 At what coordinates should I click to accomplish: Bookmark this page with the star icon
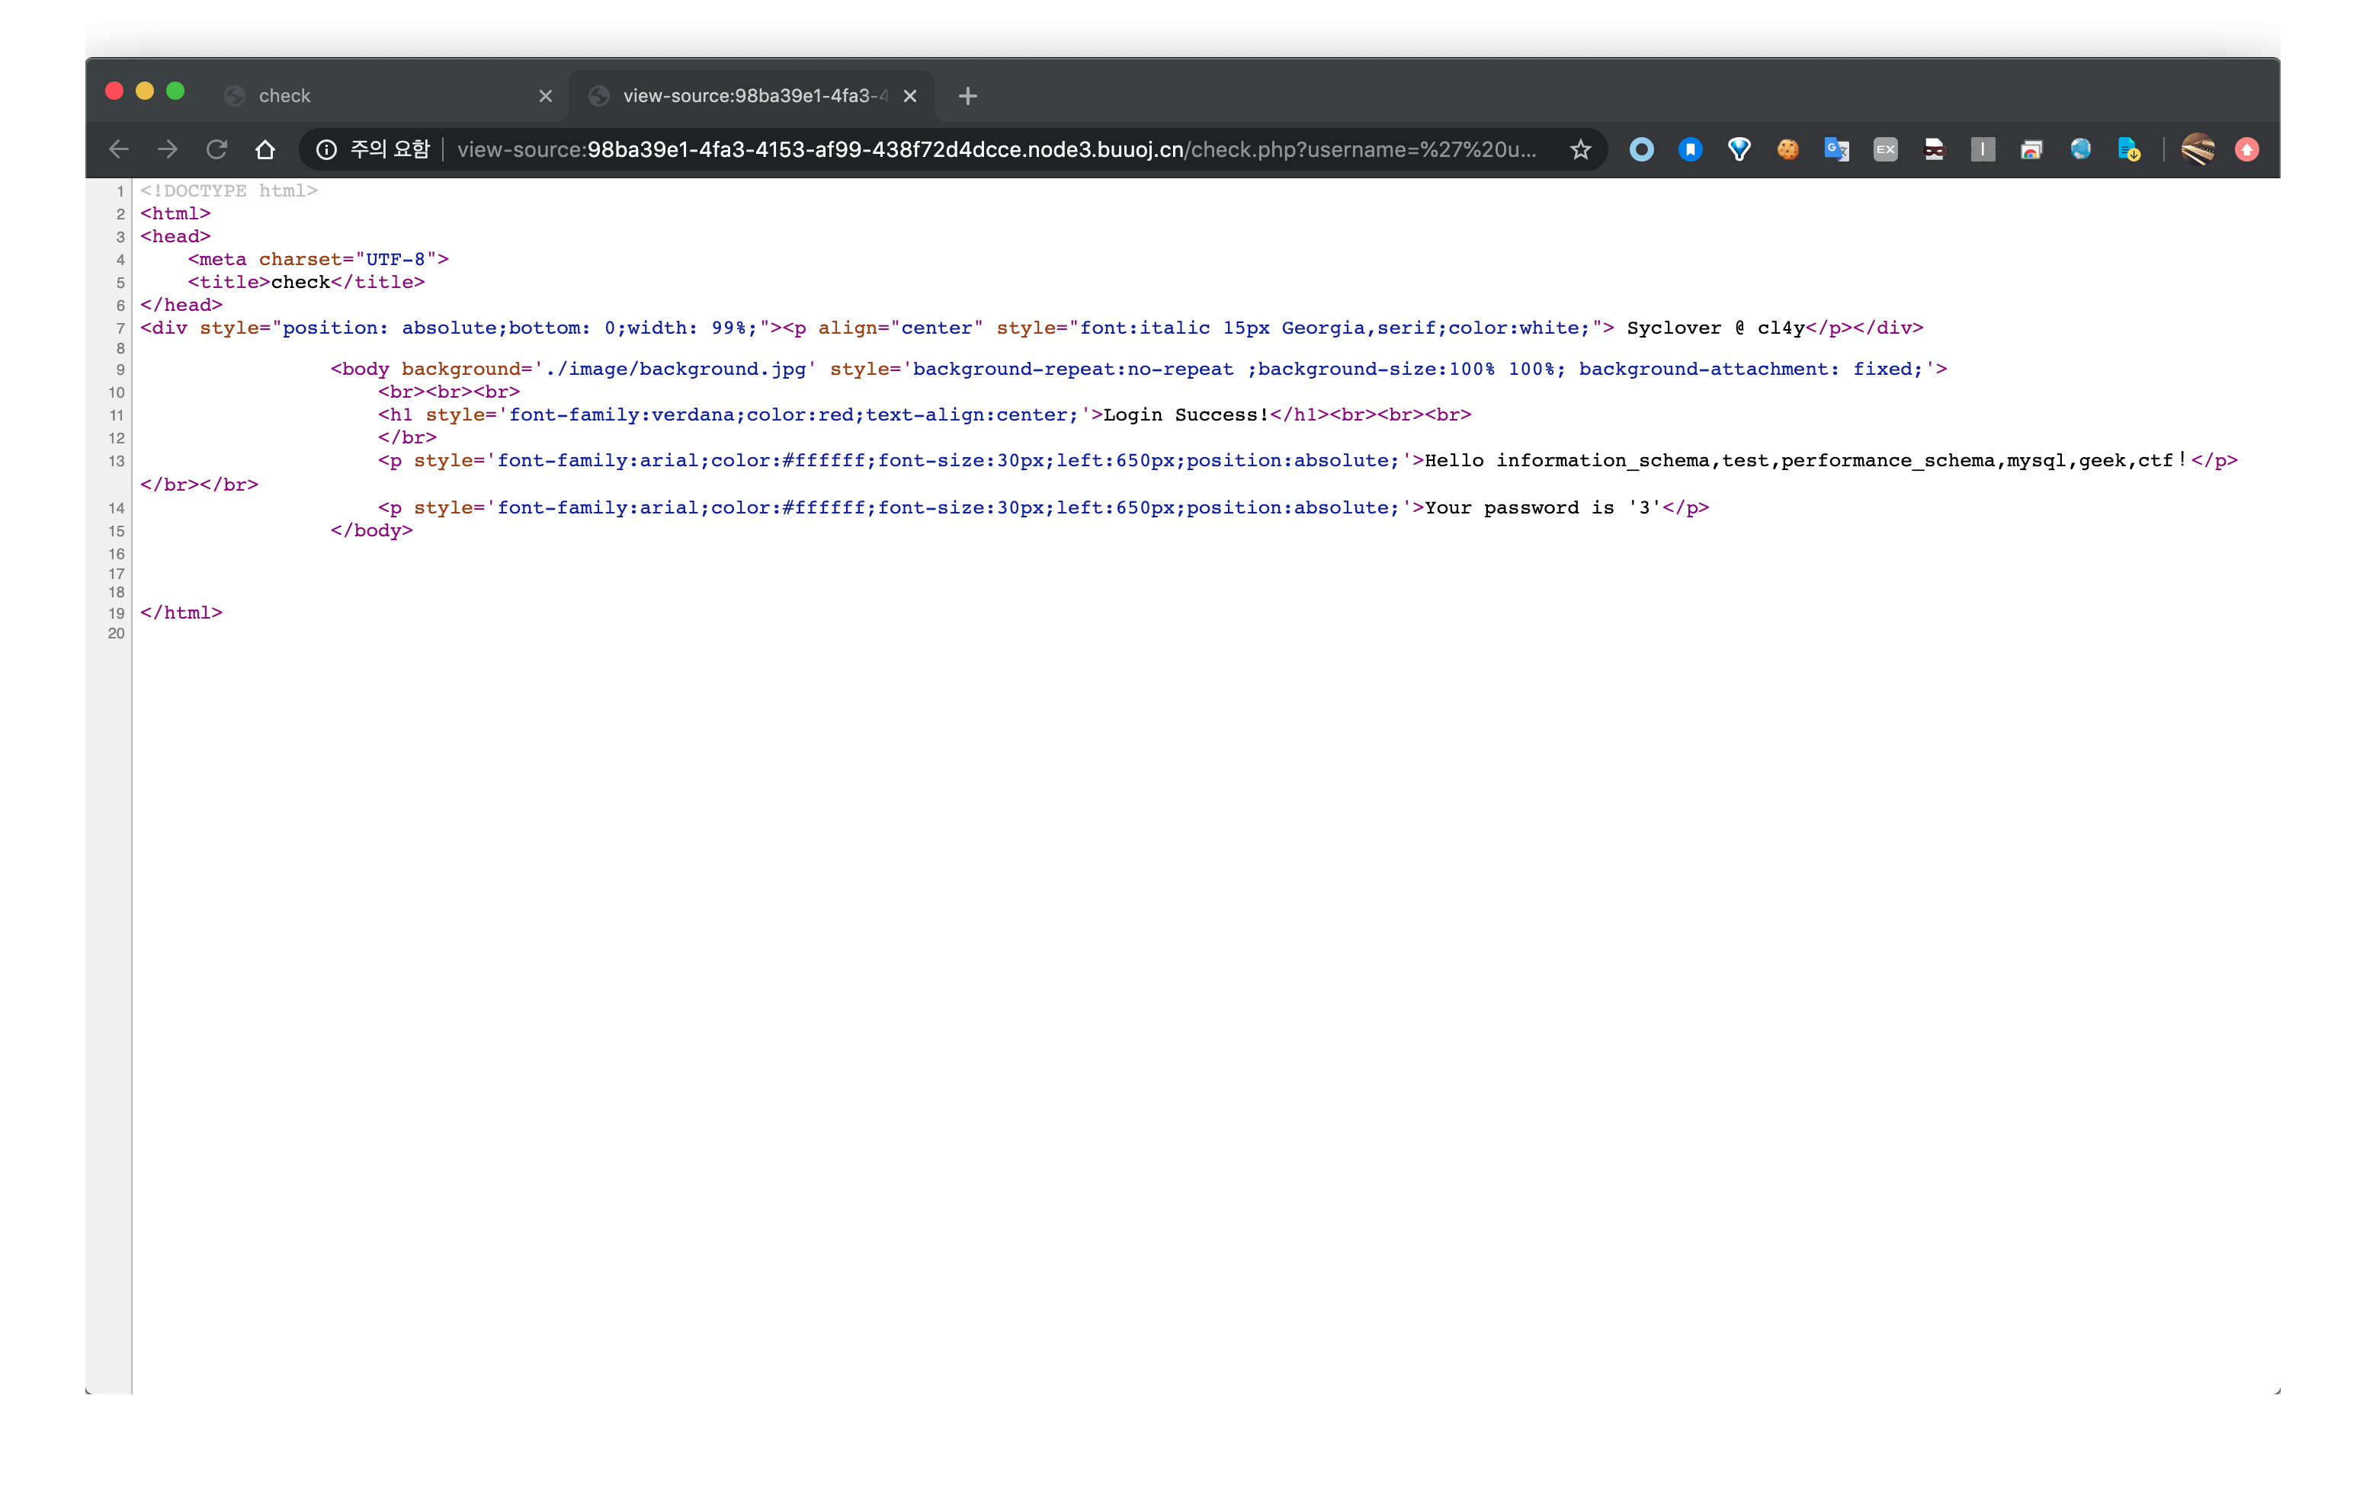point(1580,149)
